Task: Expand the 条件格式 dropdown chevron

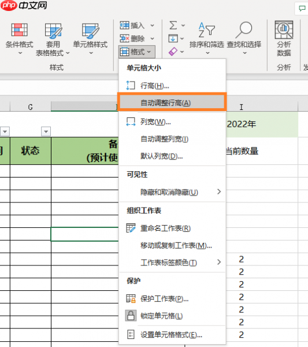Action: click(20, 53)
